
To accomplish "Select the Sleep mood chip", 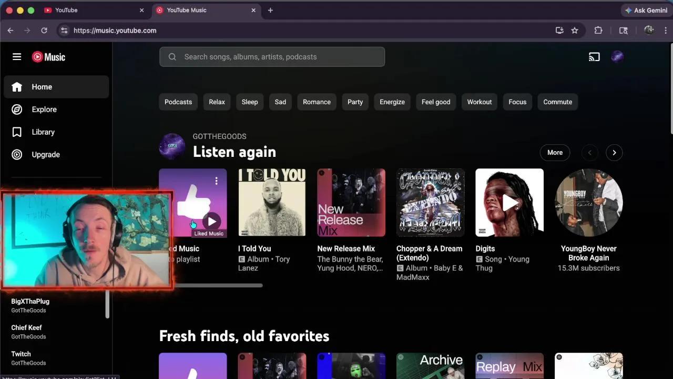I will click(x=250, y=102).
